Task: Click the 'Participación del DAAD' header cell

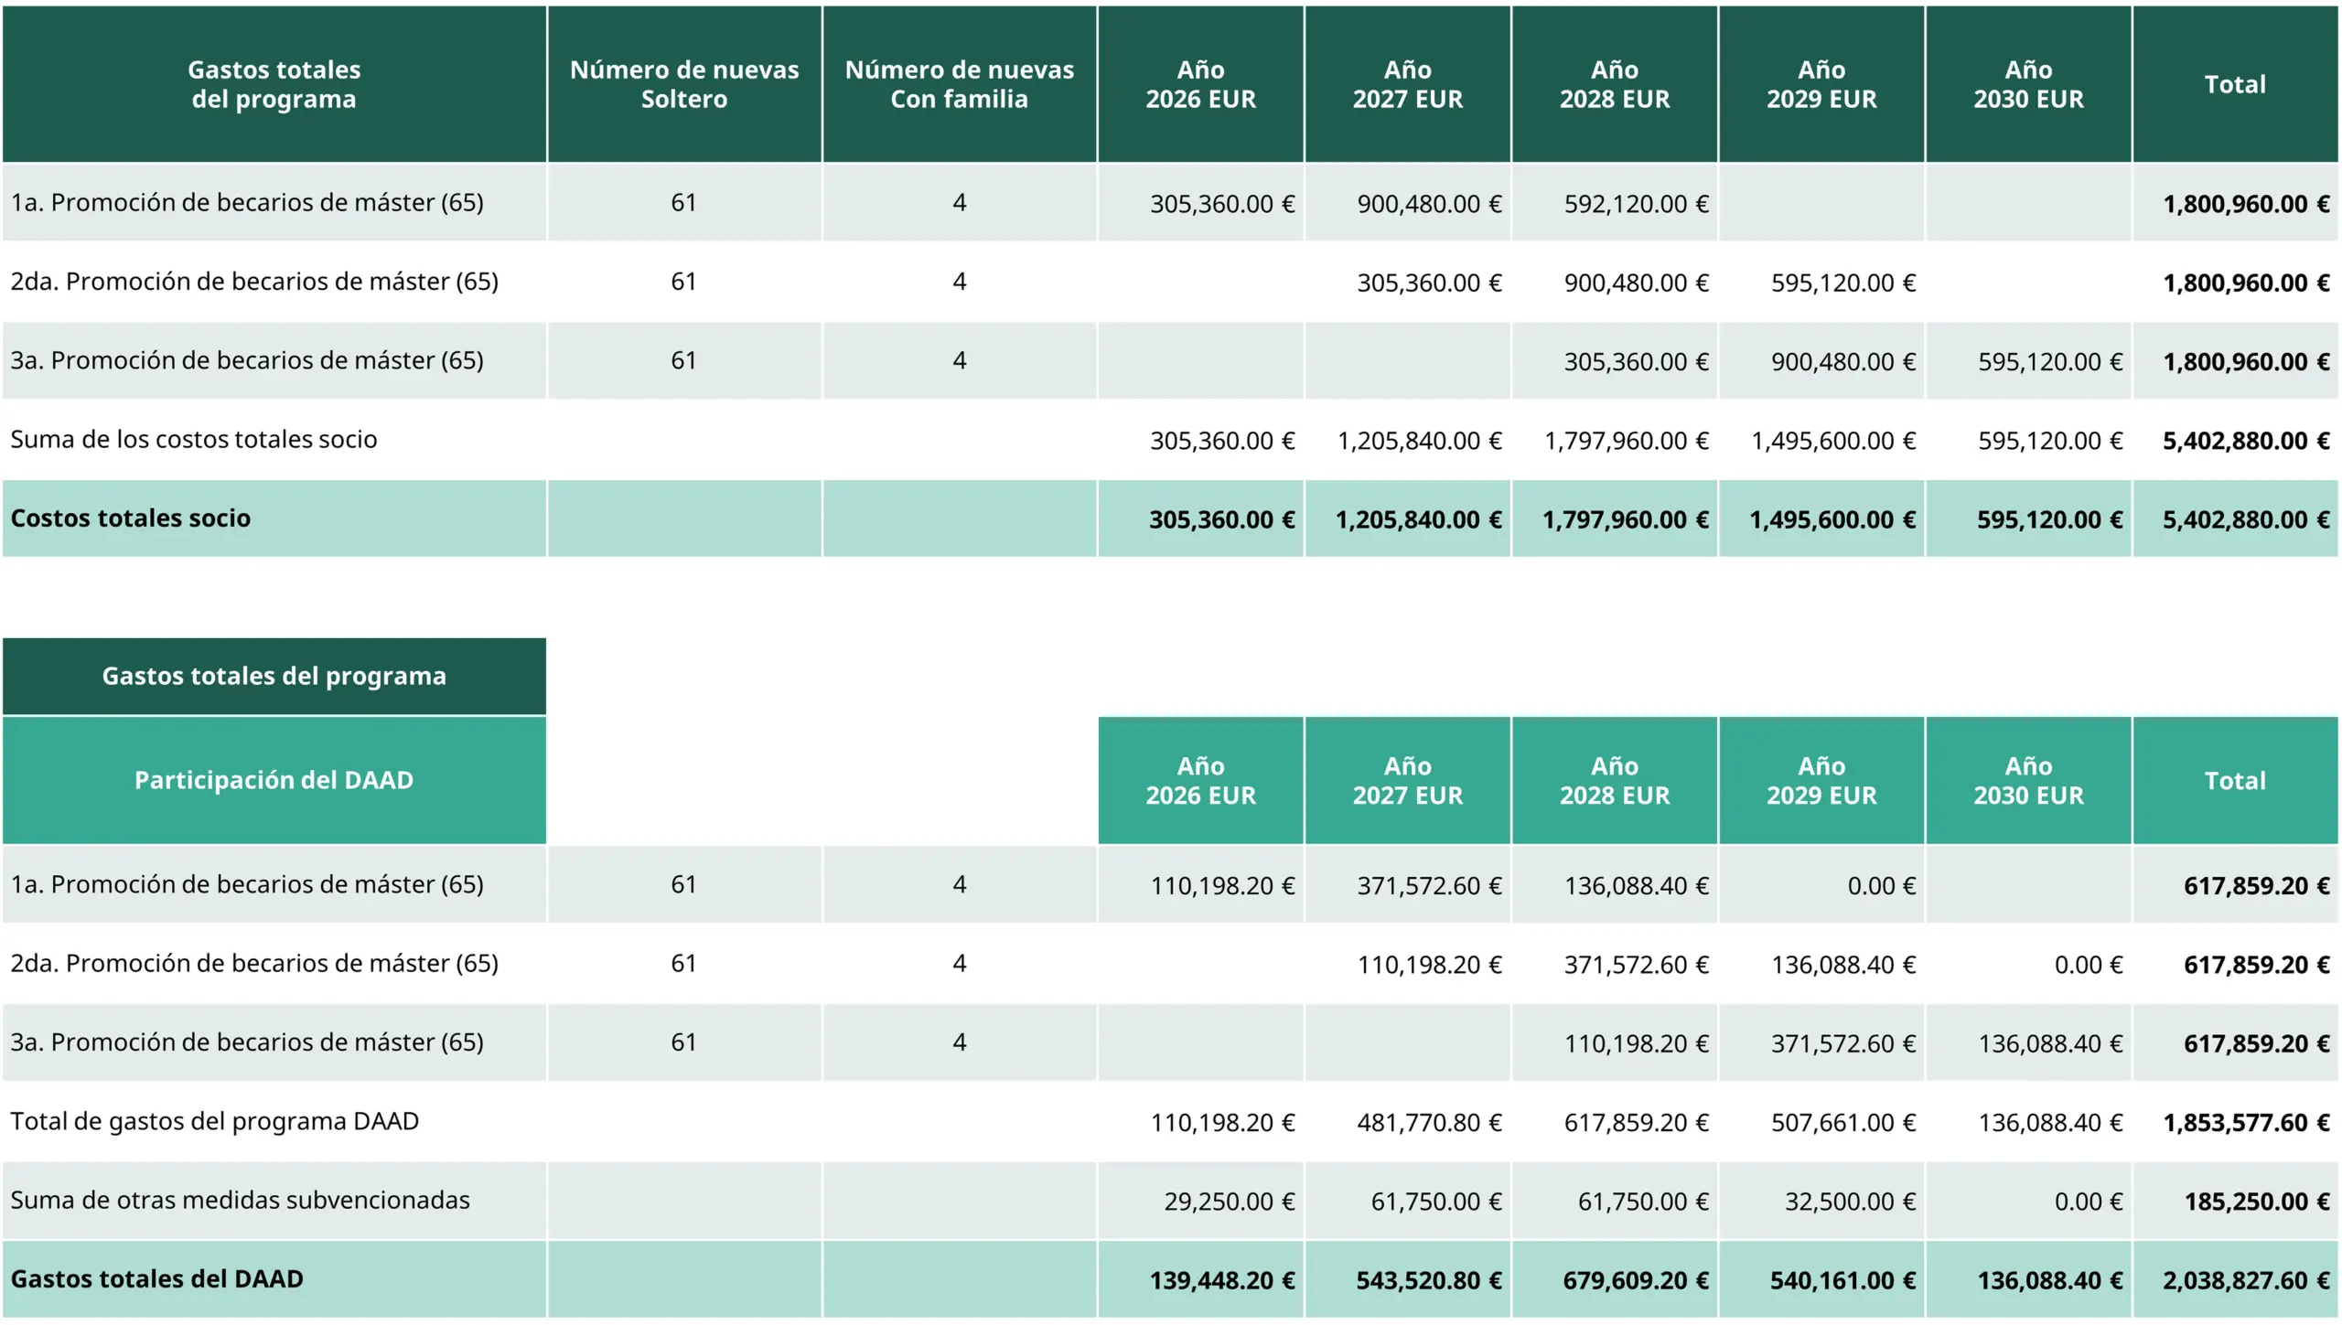Action: tap(274, 780)
